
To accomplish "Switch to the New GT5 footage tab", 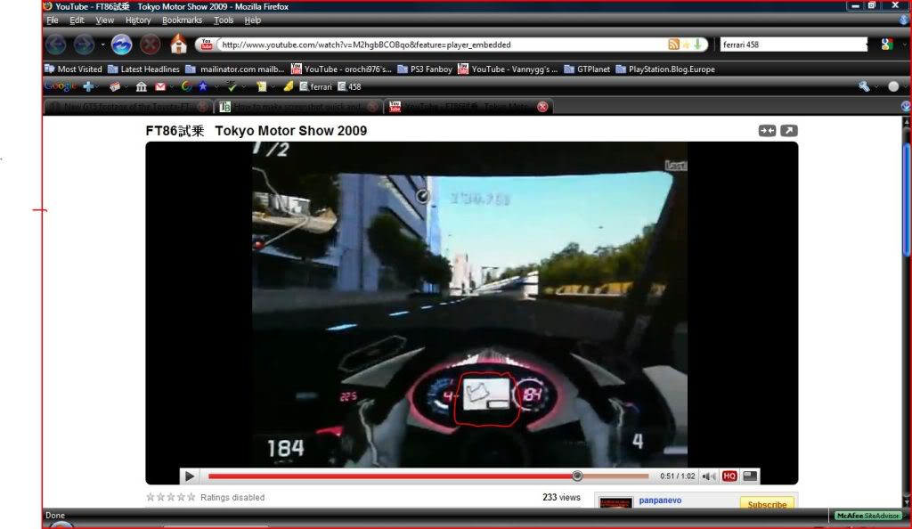I will [x=127, y=107].
